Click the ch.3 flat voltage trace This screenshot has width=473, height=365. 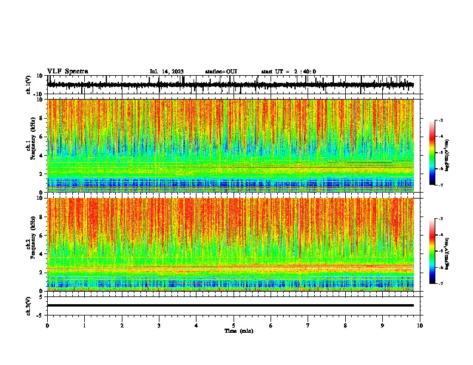pyautogui.click(x=231, y=305)
